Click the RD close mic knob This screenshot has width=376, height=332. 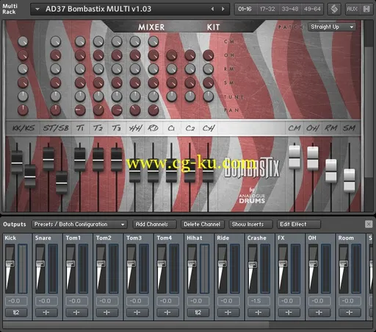click(x=153, y=41)
